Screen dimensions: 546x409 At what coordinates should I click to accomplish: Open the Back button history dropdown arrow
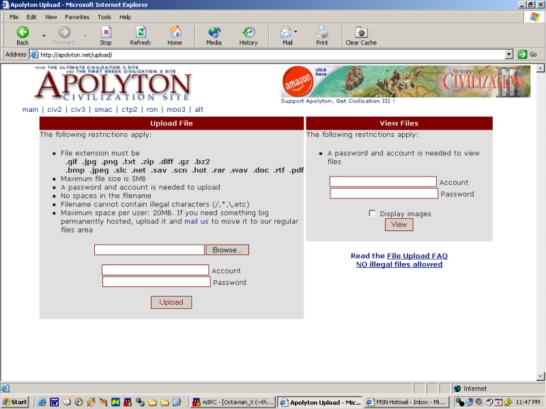[x=44, y=35]
